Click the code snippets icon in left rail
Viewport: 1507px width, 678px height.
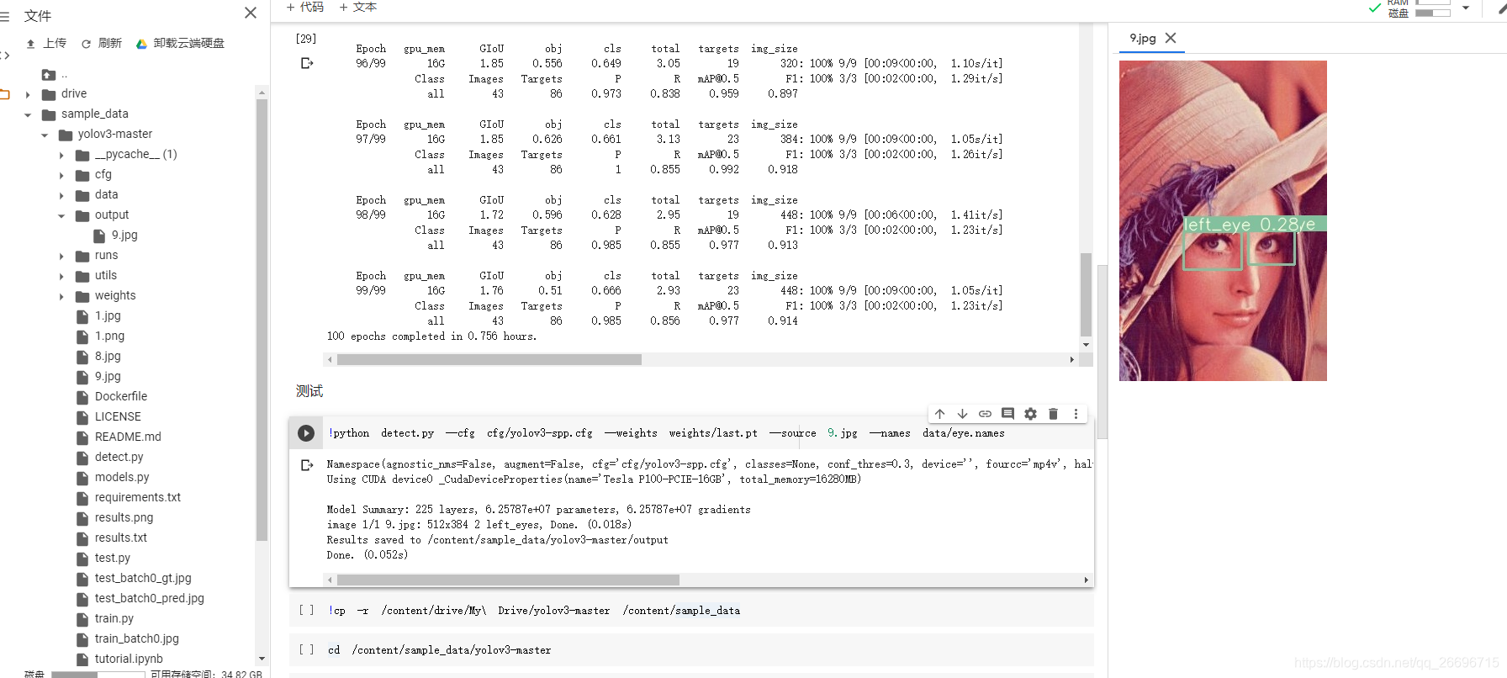4,56
